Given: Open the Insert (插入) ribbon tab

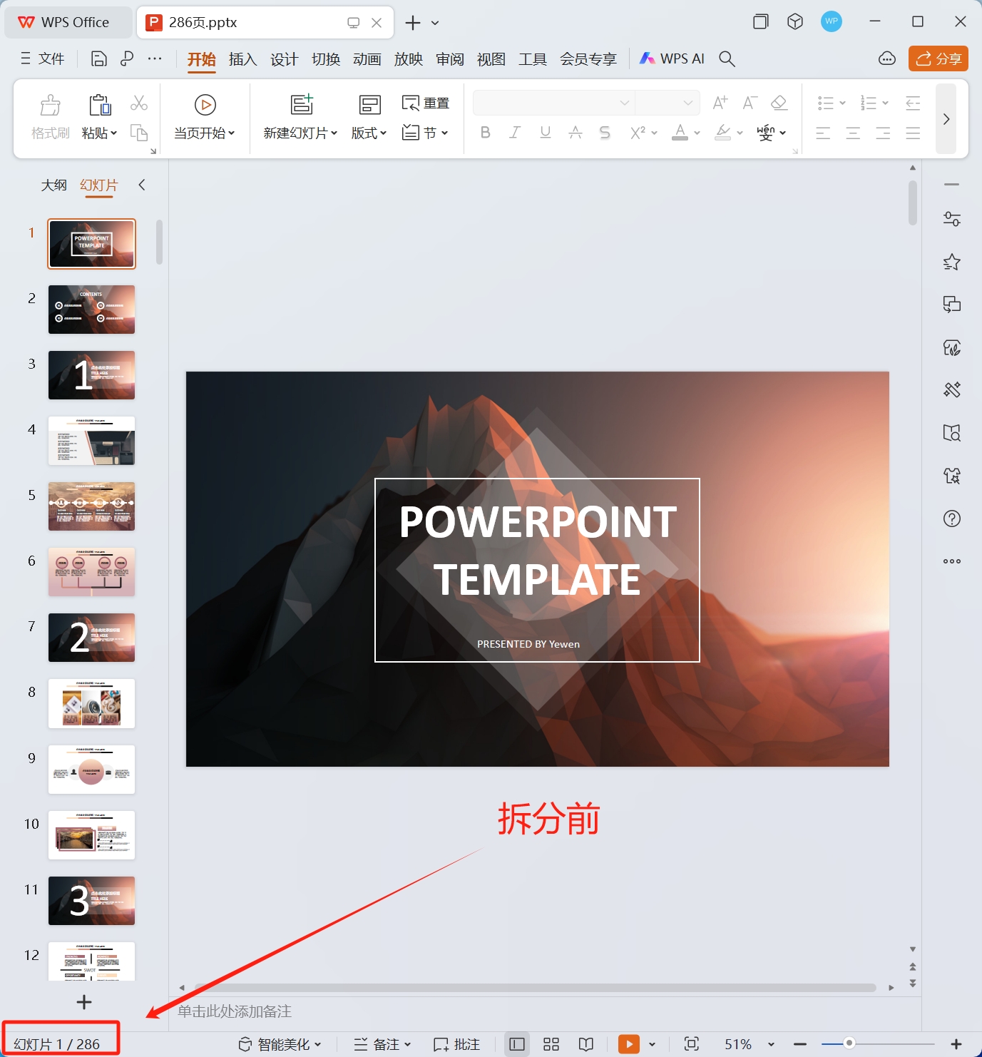Looking at the screenshot, I should pos(242,59).
